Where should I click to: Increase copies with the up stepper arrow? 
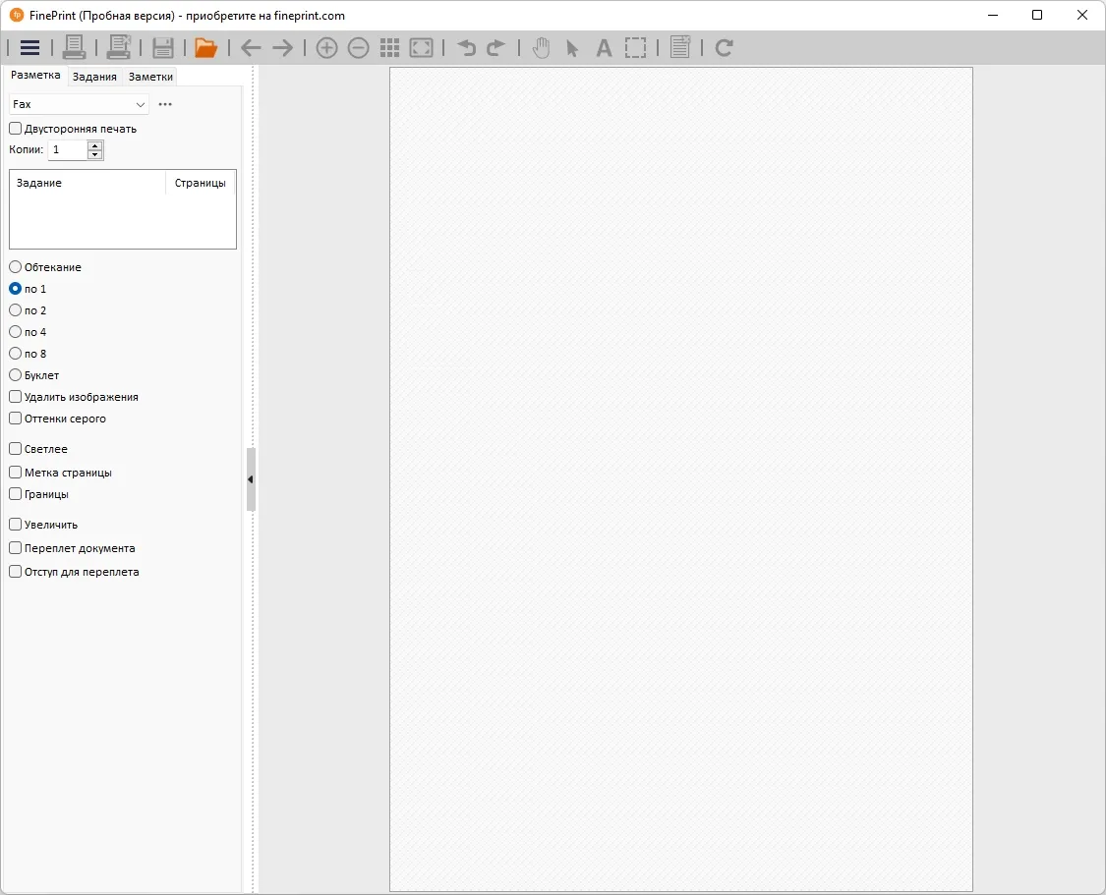[x=95, y=145]
